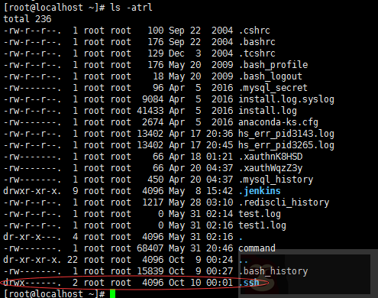Screen dimensions: 378x298
Task: Click the anaconda-ks.cfg file name
Action: pyautogui.click(x=279, y=122)
